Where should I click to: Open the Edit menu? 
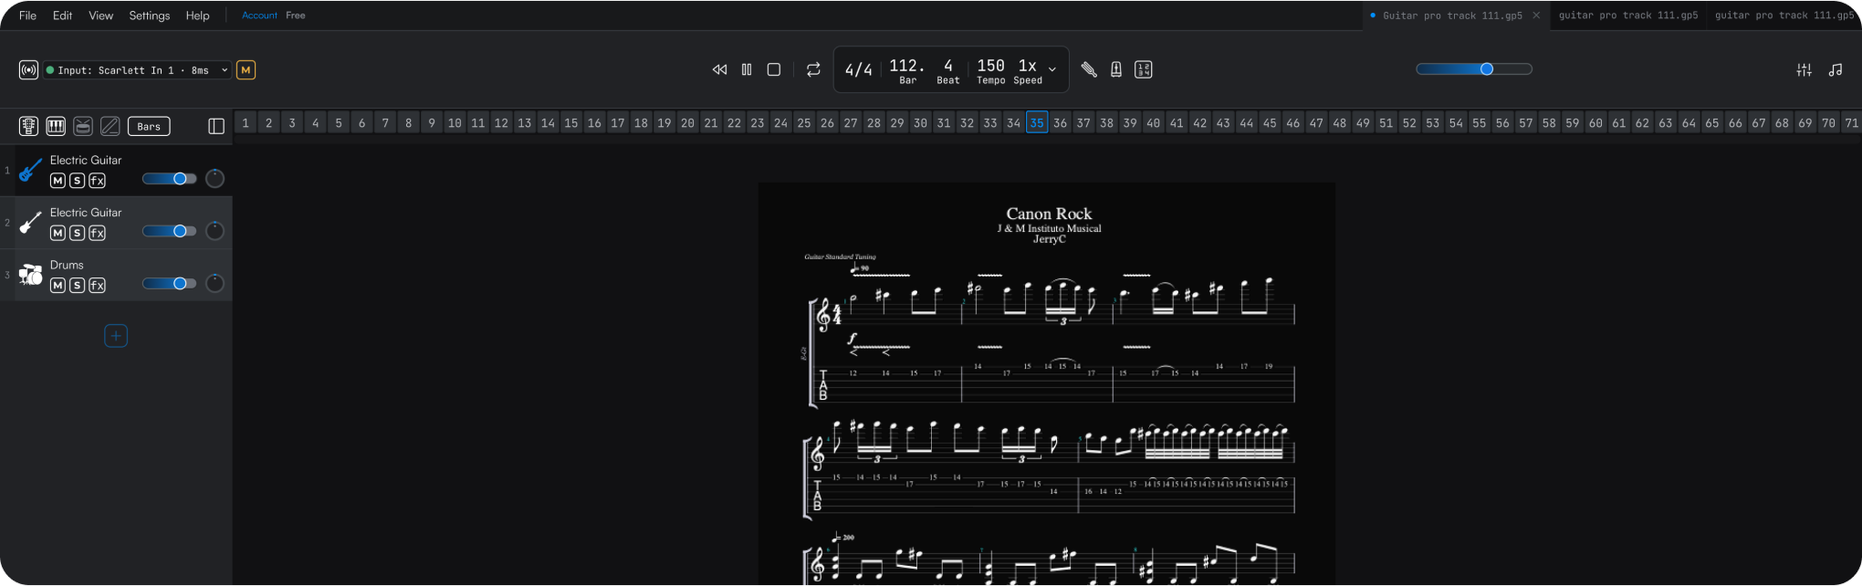(x=62, y=16)
